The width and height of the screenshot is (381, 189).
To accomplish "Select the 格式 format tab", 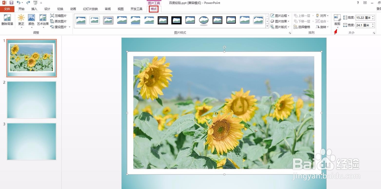I will click(154, 9).
